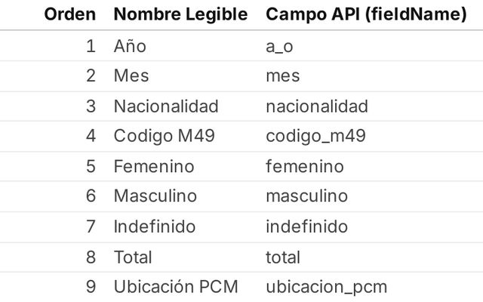Image resolution: width=483 pixels, height=302 pixels.
Task: Click the Codigo M49 cell
Action: coord(164,137)
